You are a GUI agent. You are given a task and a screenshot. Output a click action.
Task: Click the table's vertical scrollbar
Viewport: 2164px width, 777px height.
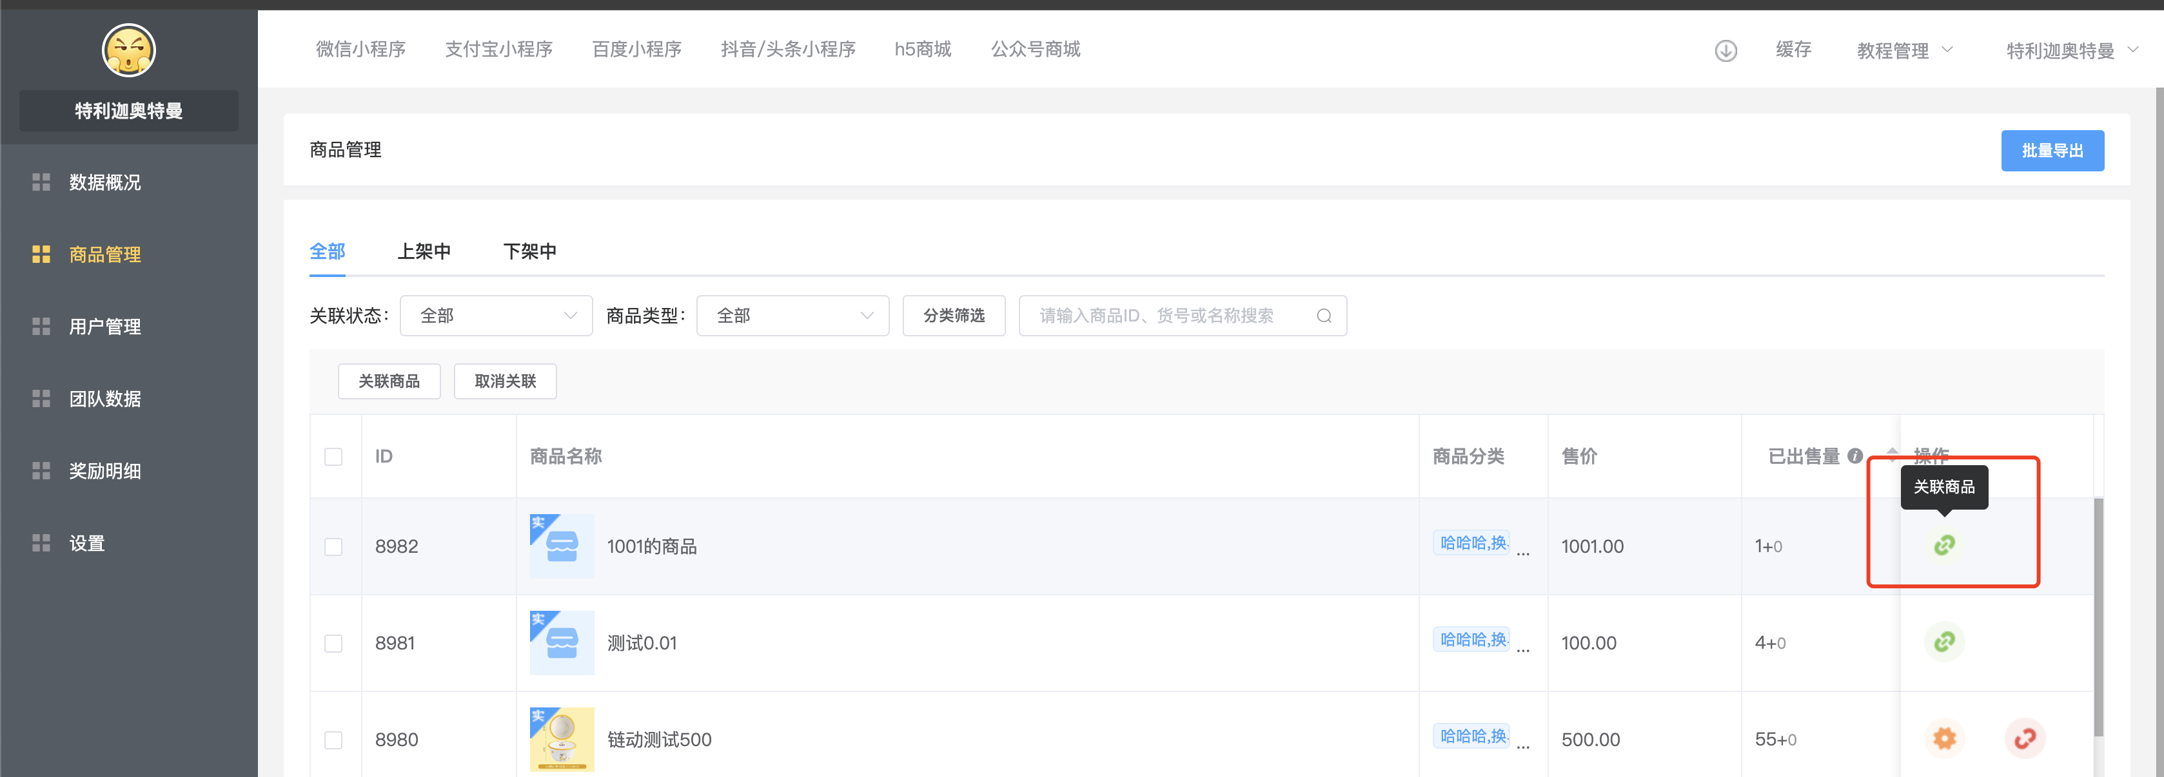tap(2098, 617)
